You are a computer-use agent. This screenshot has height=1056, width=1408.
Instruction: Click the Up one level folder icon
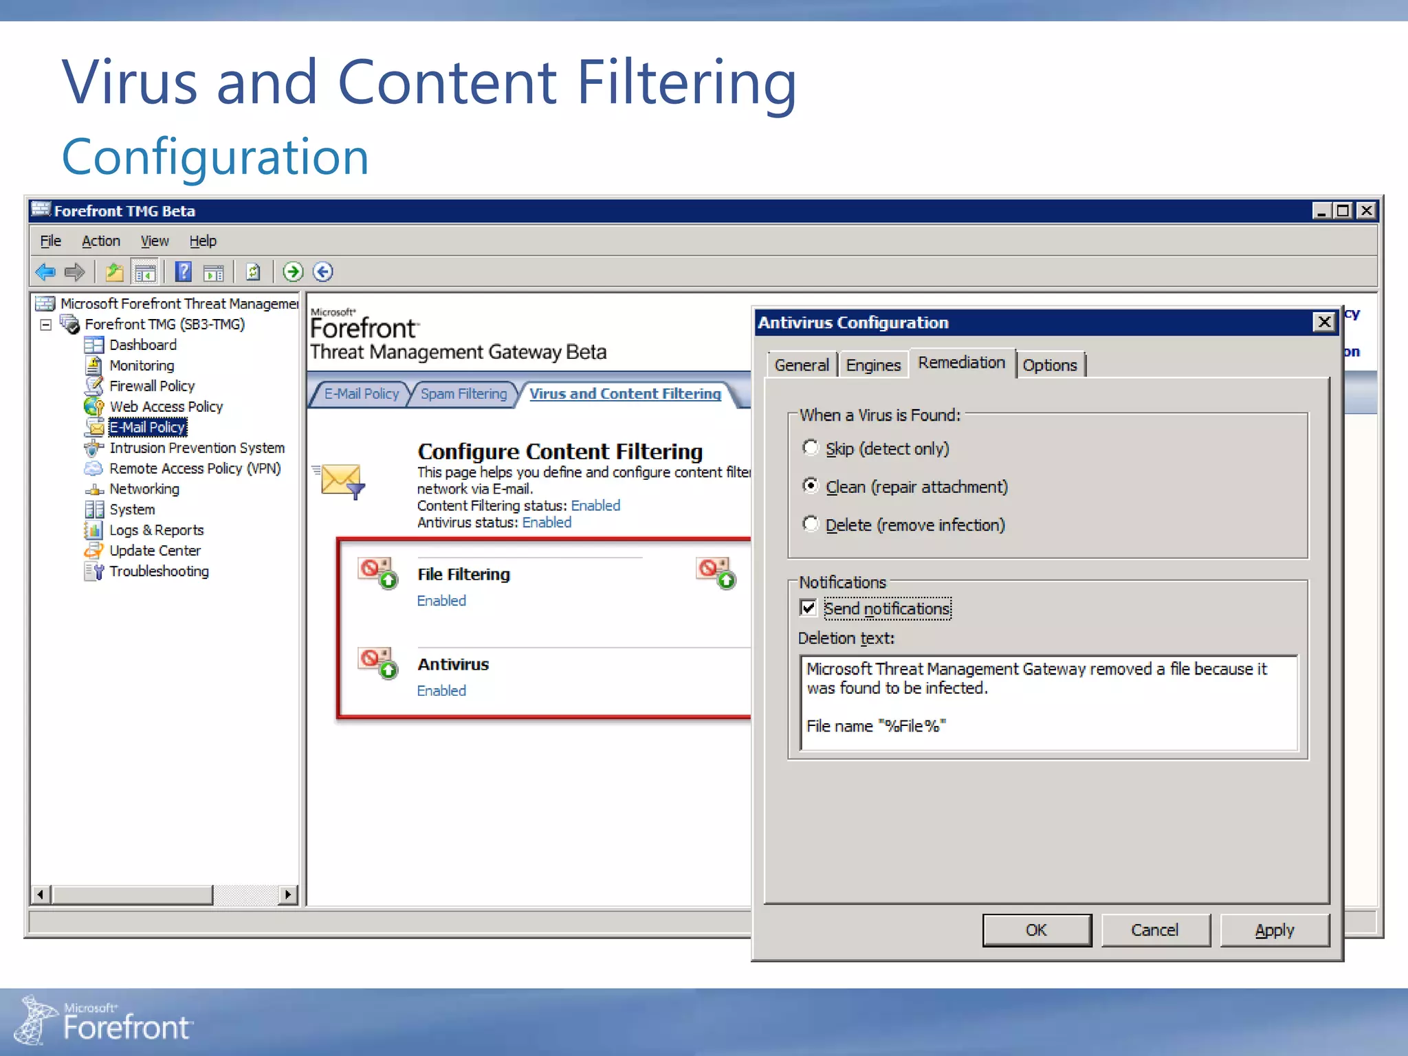[x=115, y=272]
